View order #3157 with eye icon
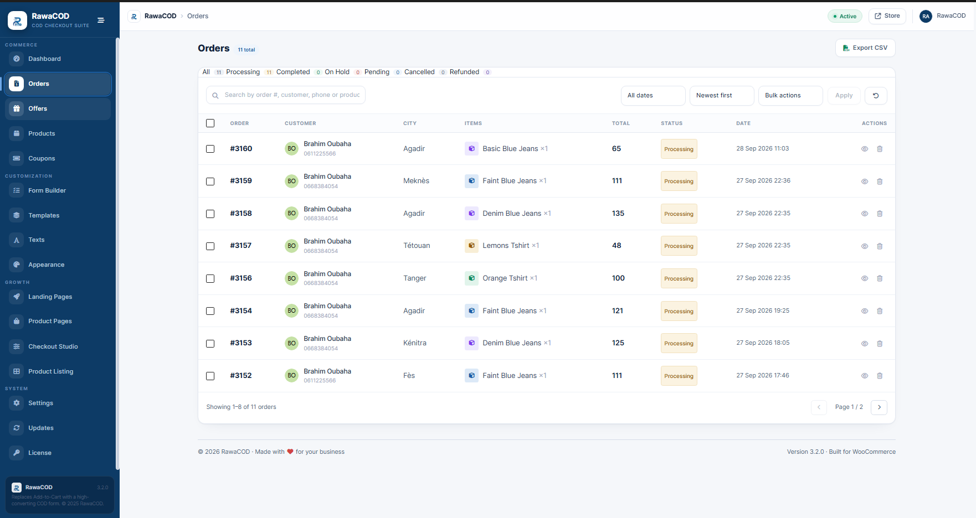Viewport: 976px width, 518px height. tap(865, 246)
